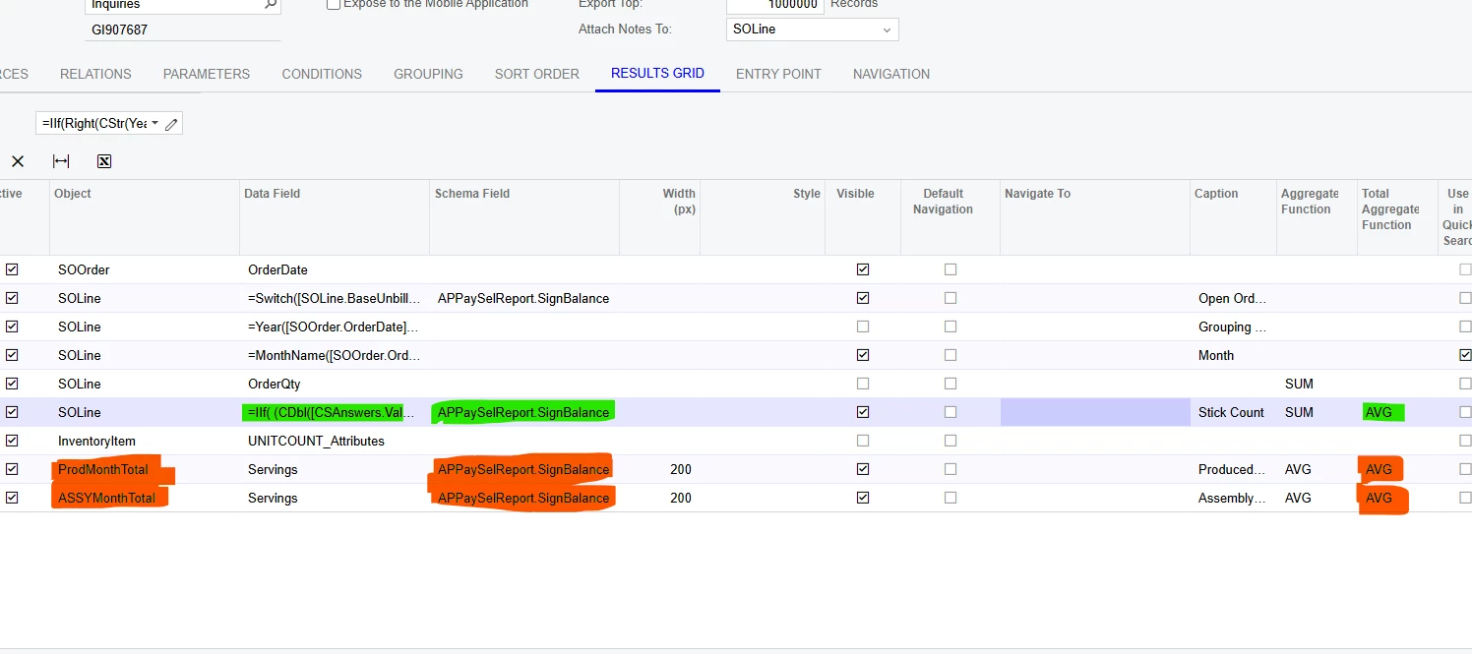The width and height of the screenshot is (1472, 654).
Task: Click the Grouping caption cell
Action: click(x=1233, y=327)
